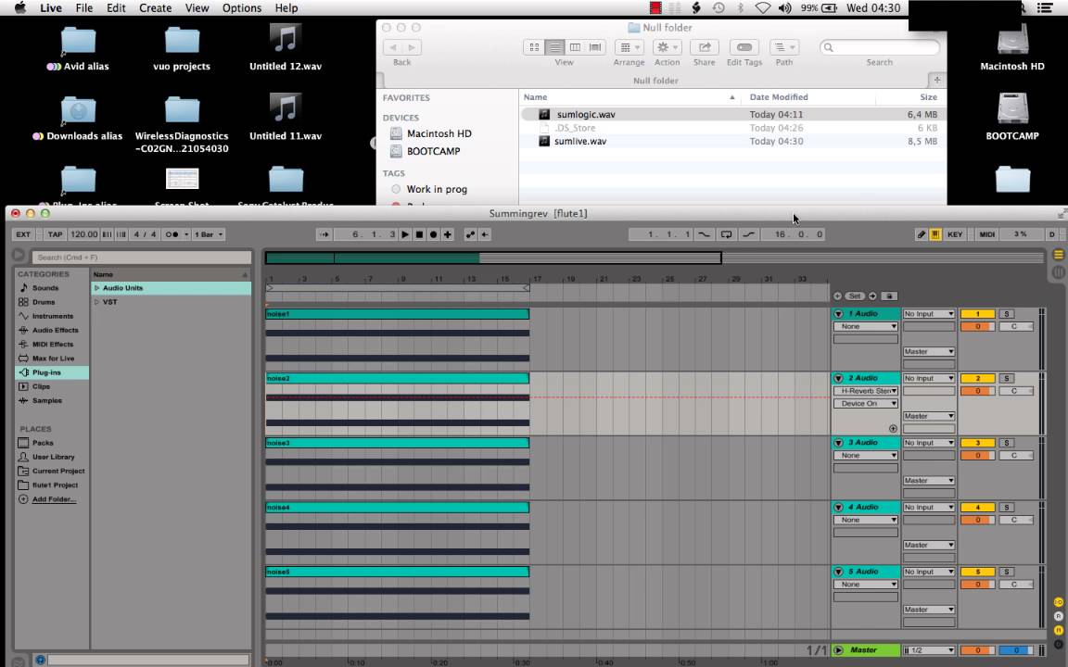Solo track 4 with S button

pos(1007,508)
